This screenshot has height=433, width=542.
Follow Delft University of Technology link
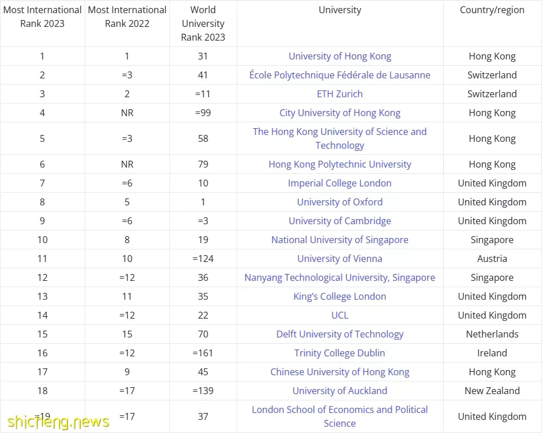coord(340,335)
